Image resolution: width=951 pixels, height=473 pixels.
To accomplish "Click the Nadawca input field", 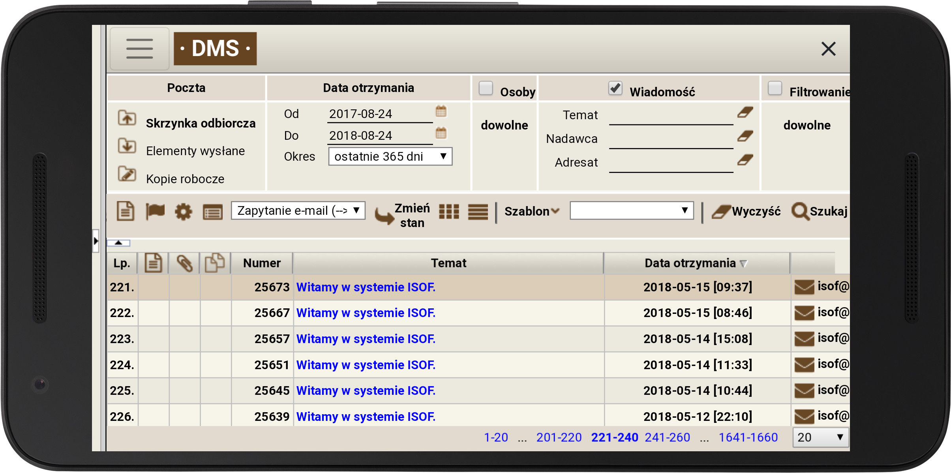I will (x=671, y=141).
